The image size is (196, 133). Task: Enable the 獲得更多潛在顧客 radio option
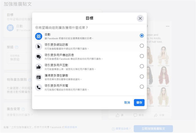[x=142, y=77]
